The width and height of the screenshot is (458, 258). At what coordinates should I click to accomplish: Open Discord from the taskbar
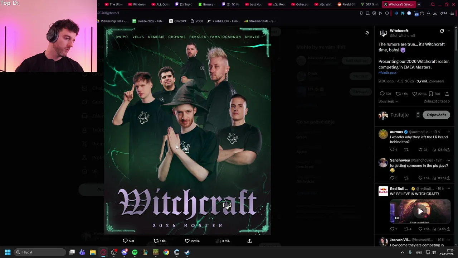click(124, 252)
